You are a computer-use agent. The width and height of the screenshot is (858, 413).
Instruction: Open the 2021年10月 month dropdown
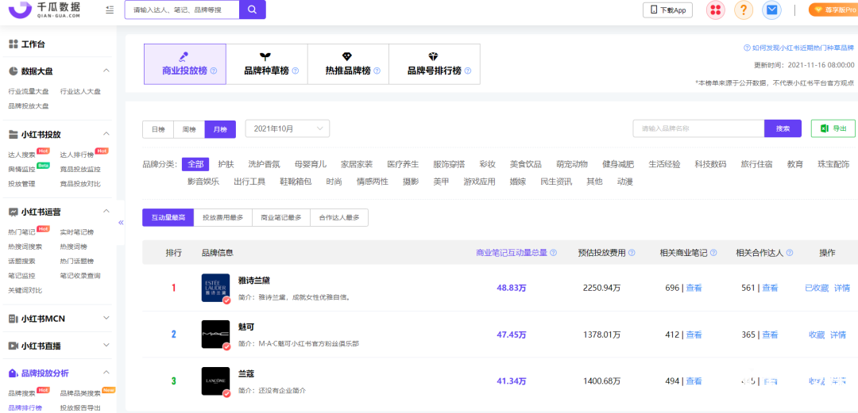point(287,128)
